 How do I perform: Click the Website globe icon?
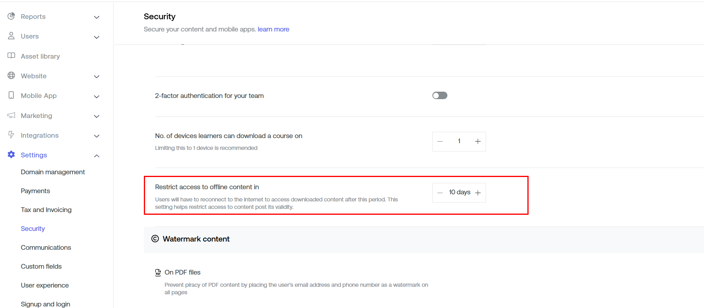(11, 76)
